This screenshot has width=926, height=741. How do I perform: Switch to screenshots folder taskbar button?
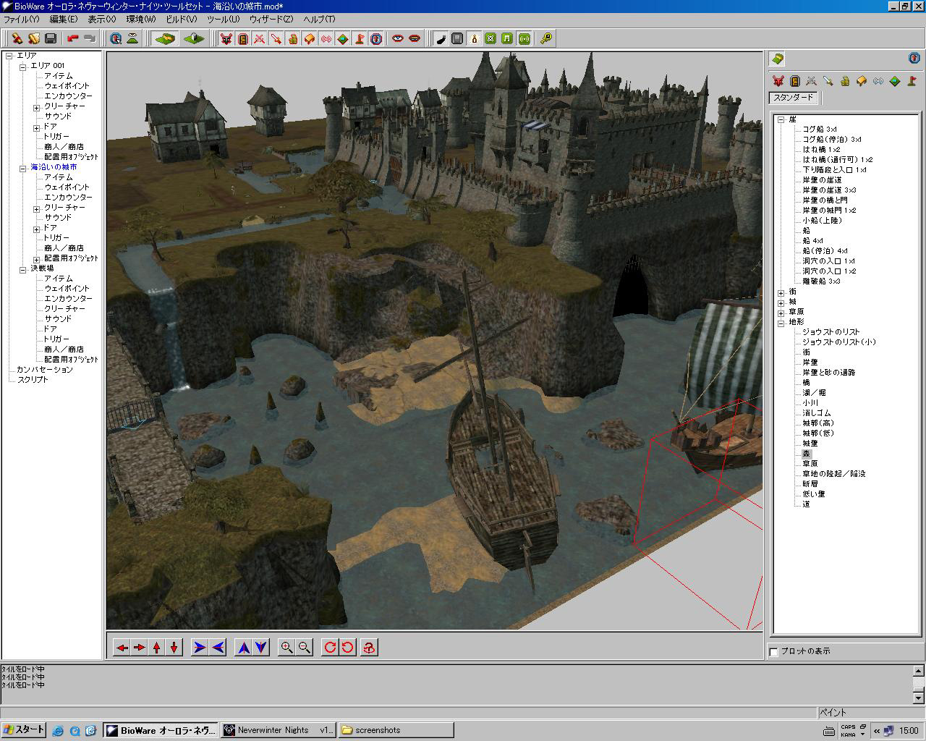click(x=396, y=730)
